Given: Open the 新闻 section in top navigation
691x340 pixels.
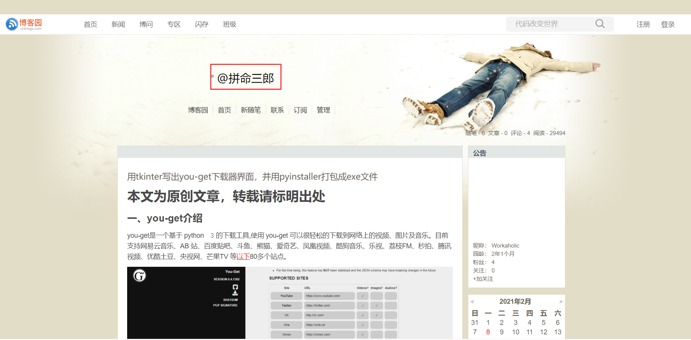Looking at the screenshot, I should [x=118, y=24].
